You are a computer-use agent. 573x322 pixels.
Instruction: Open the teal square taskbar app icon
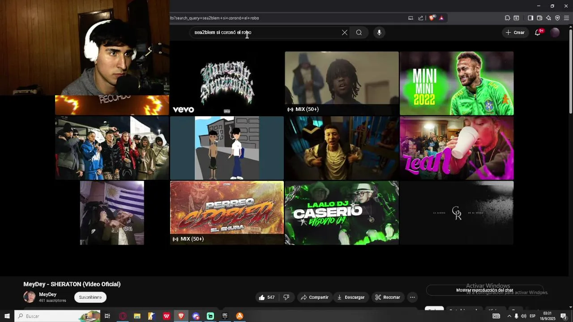[x=210, y=316]
